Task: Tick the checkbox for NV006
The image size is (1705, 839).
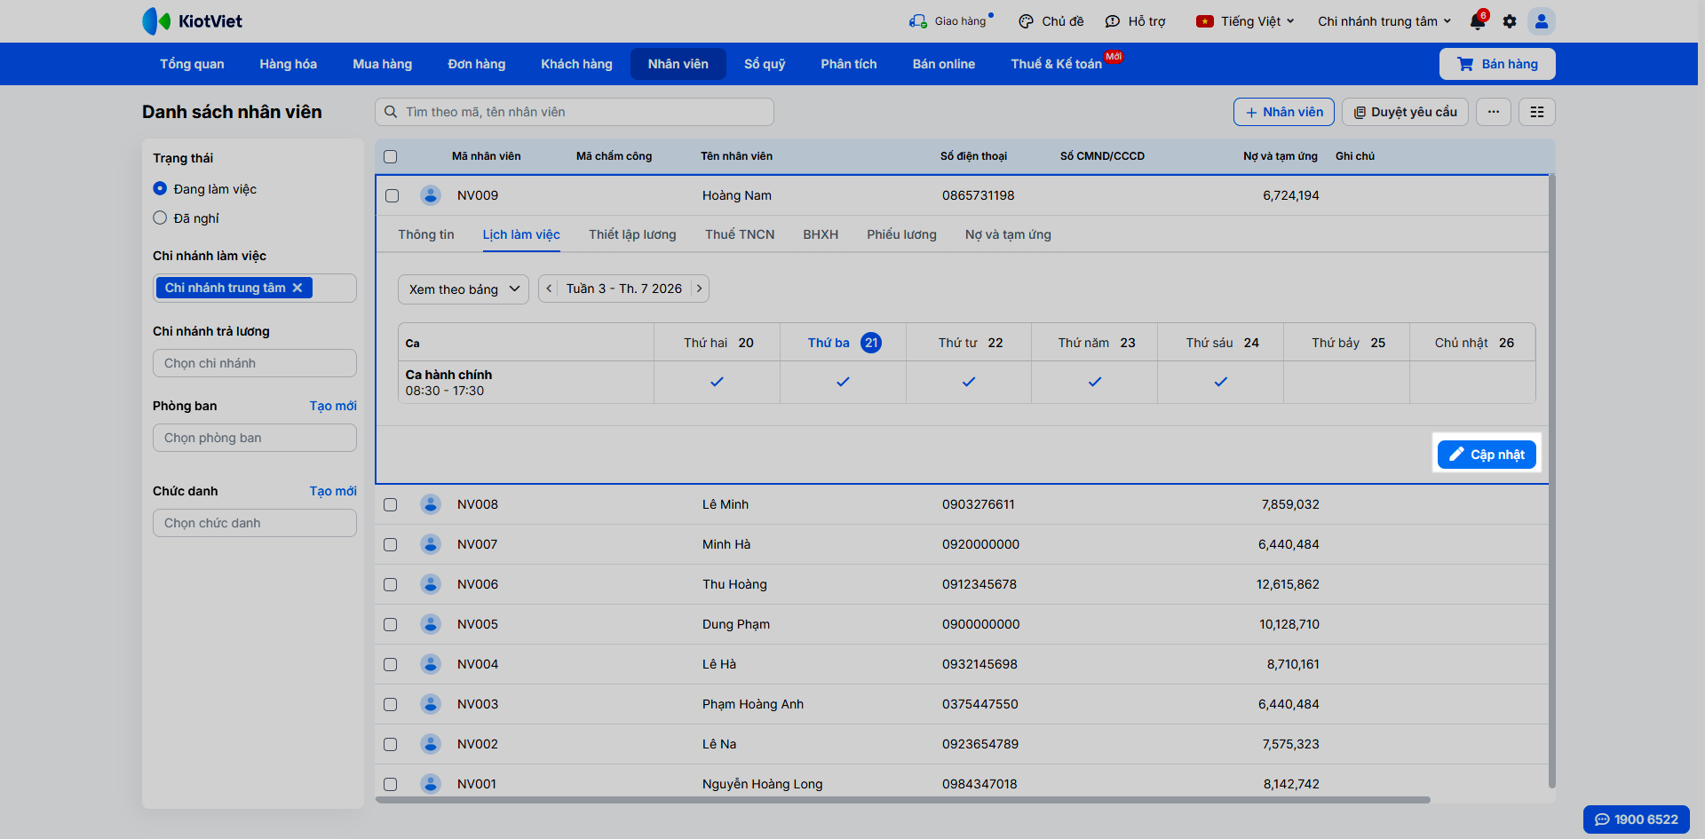Action: pyautogui.click(x=391, y=584)
